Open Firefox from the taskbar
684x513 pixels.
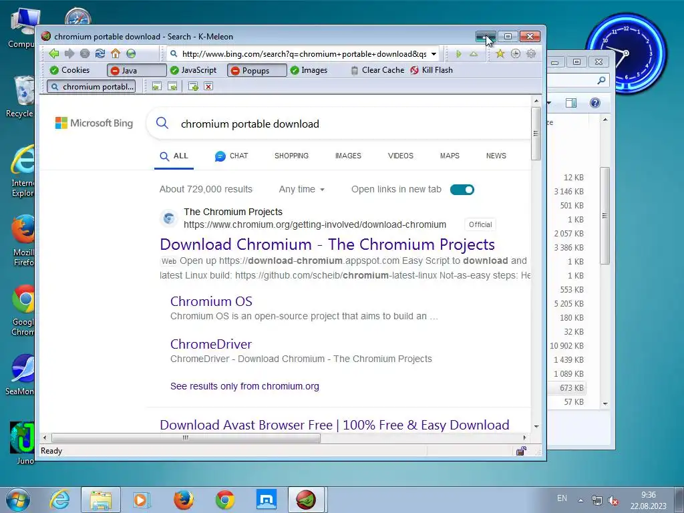point(184,500)
